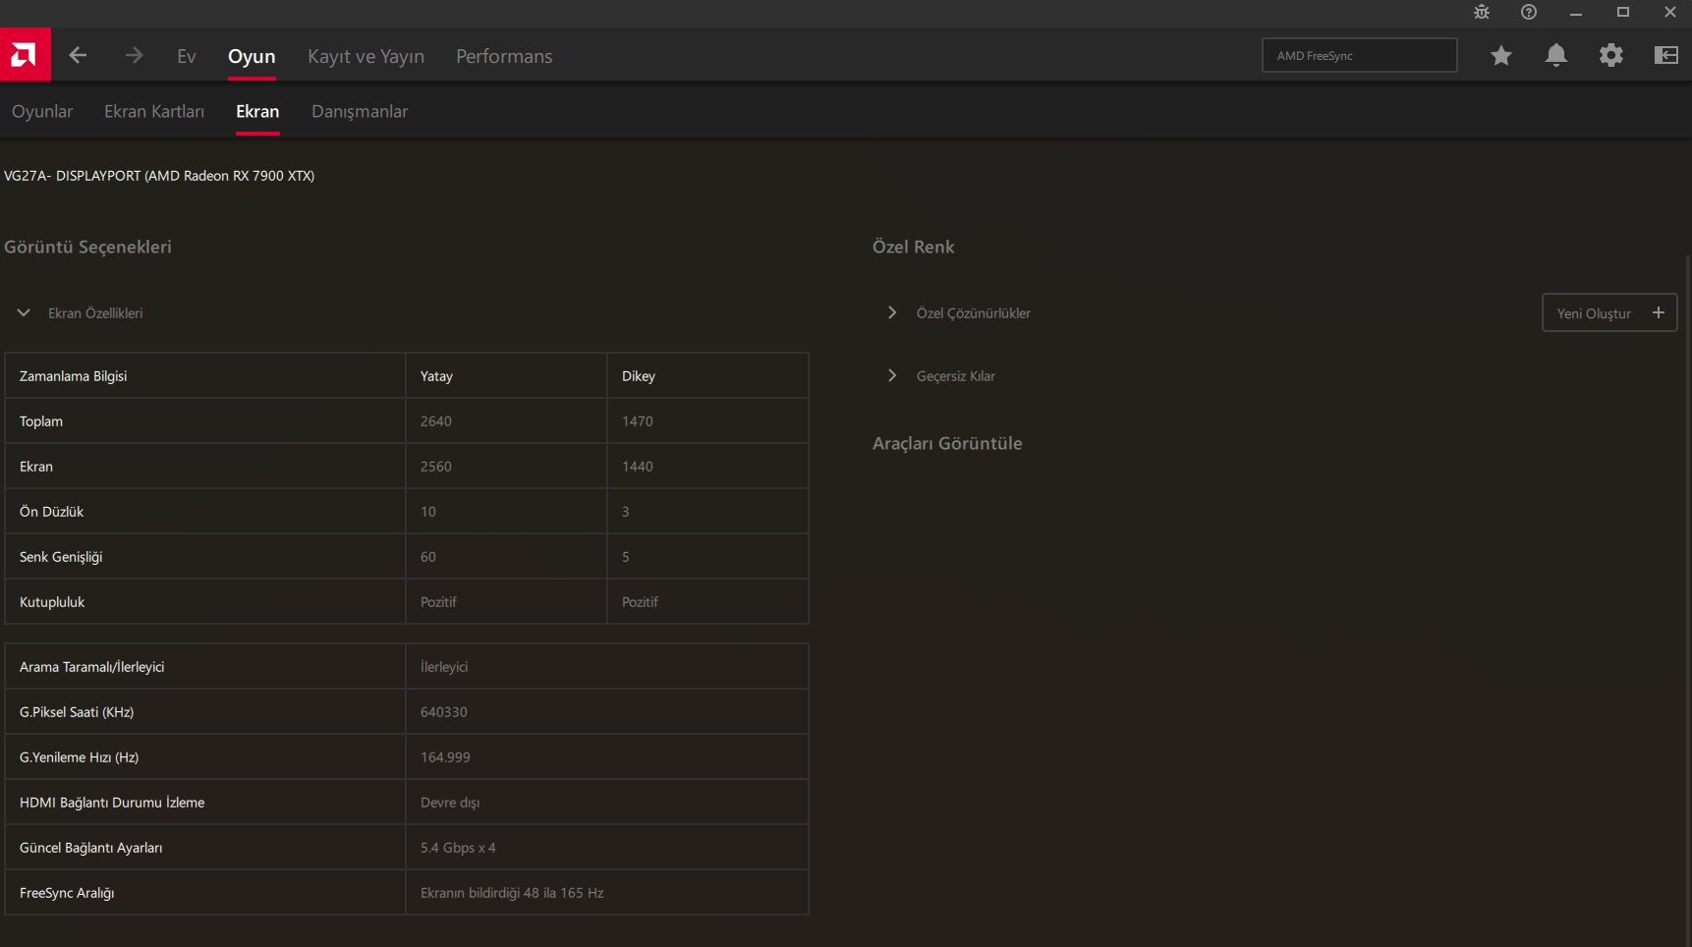Click the Ön Düzlük horizontal value 10
Viewport: 1692px width, 947px height.
(x=428, y=512)
